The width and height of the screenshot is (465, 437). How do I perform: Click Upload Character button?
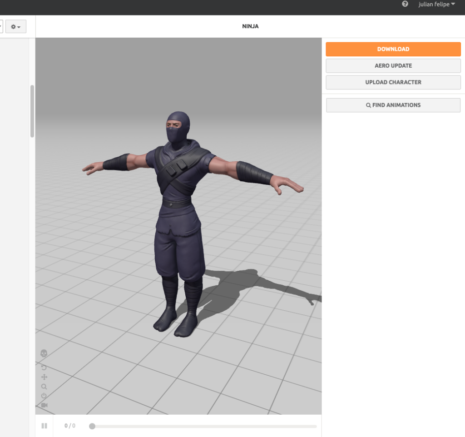(393, 82)
